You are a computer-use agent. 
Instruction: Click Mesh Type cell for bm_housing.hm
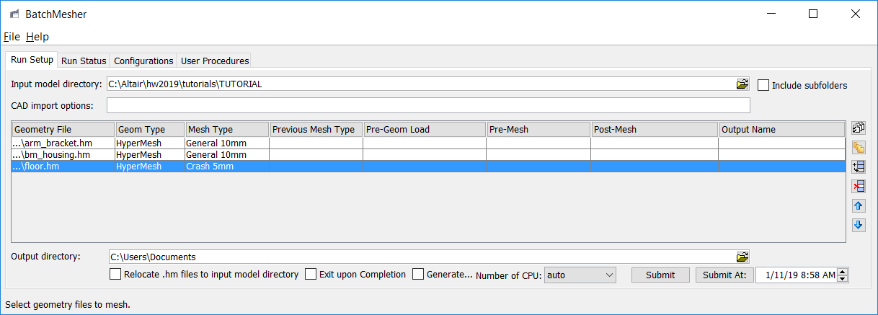click(226, 154)
